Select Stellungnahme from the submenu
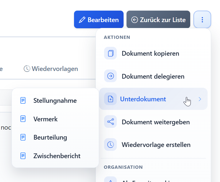The image size is (220, 182). [x=55, y=100]
